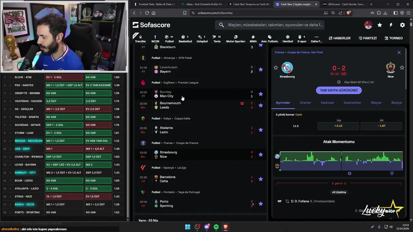413x232 pixels.
Task: Switch to the 365Scores browser tab
Action: pos(344,4)
